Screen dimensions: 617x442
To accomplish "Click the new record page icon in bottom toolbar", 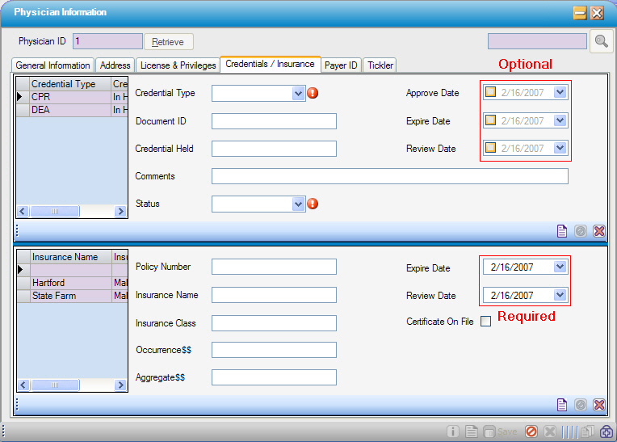I will [471, 431].
